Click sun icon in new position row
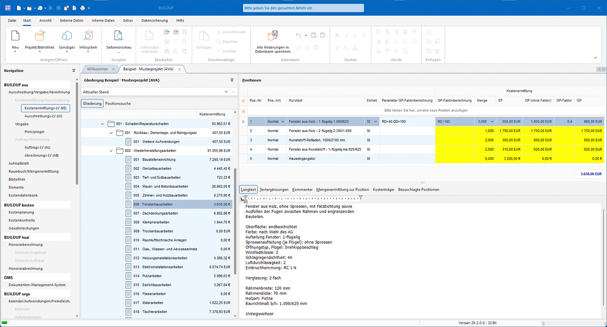 (244, 110)
